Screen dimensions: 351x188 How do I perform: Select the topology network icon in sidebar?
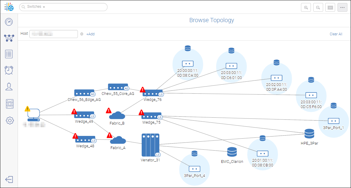pos(9,38)
